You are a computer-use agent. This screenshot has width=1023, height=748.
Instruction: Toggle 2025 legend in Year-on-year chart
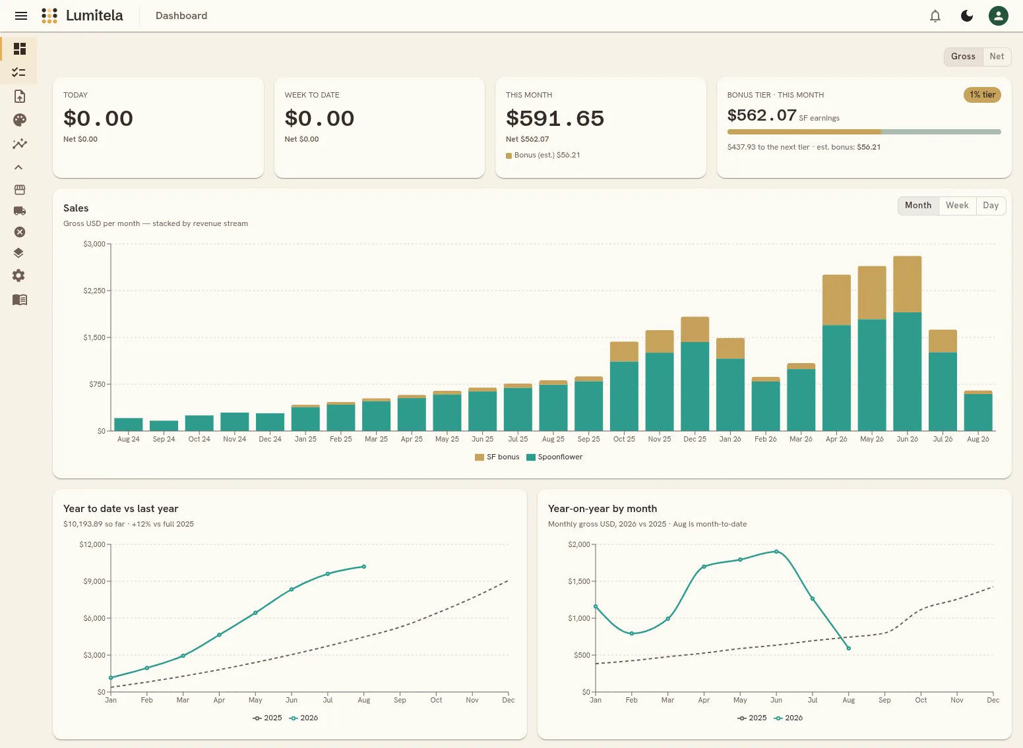tap(752, 718)
